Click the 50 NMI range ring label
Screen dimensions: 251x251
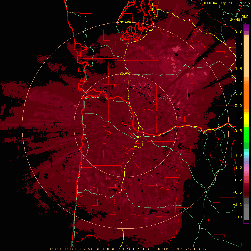pyautogui.click(x=125, y=74)
